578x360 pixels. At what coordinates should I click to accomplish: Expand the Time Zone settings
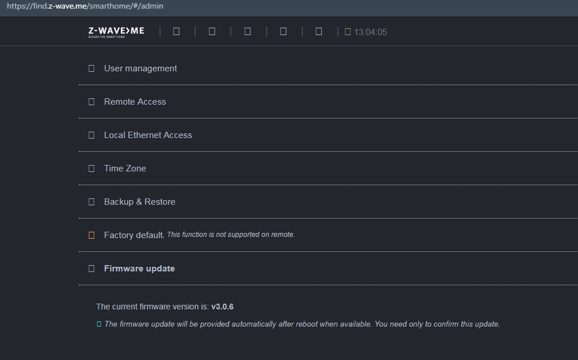coord(125,168)
